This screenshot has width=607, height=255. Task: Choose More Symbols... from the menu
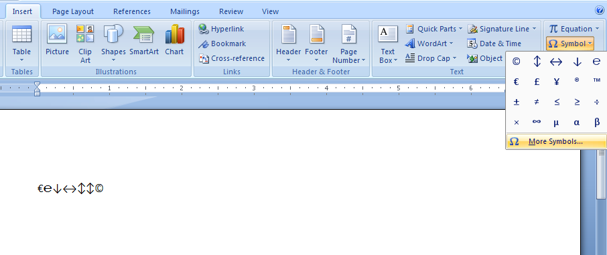pos(556,142)
